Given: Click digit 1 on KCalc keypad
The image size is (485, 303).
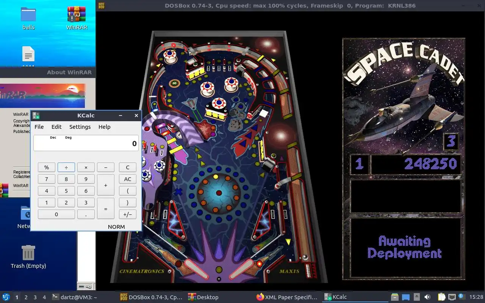Looking at the screenshot, I should click(x=47, y=202).
